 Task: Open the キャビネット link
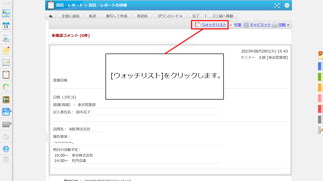[260, 25]
